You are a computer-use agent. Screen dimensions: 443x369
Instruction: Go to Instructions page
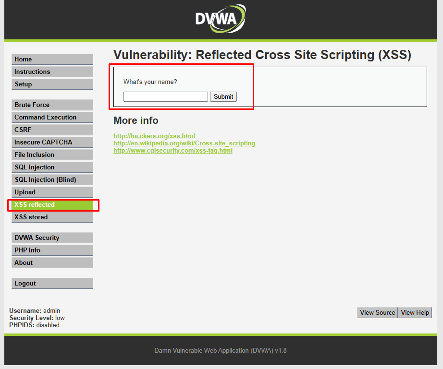tap(52, 71)
